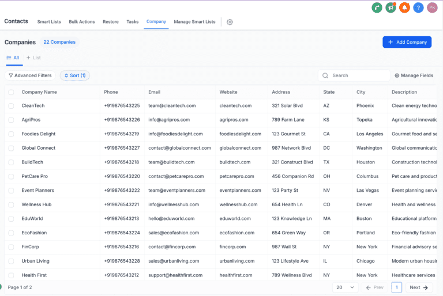Click the plus icon next to List
Screen dimensions: 443x296
point(28,58)
